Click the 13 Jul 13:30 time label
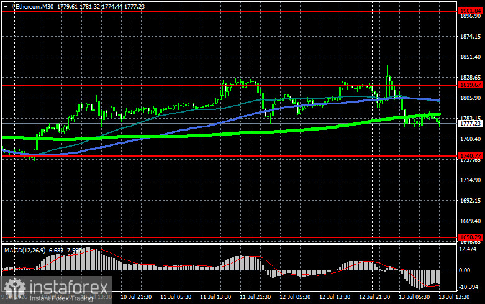Screen dimensions: 485x304 (x=454, y=297)
